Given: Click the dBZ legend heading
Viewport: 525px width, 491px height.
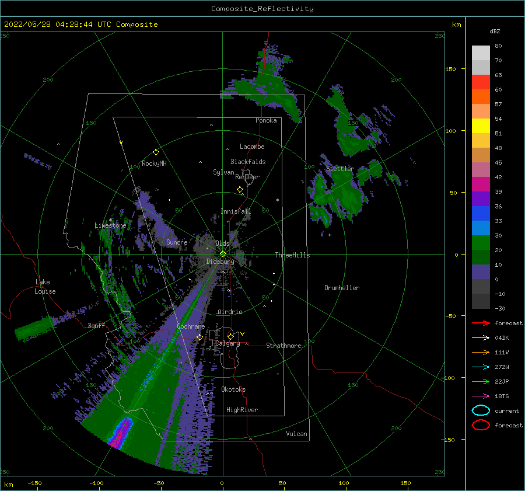Looking at the screenshot, I should [495, 31].
